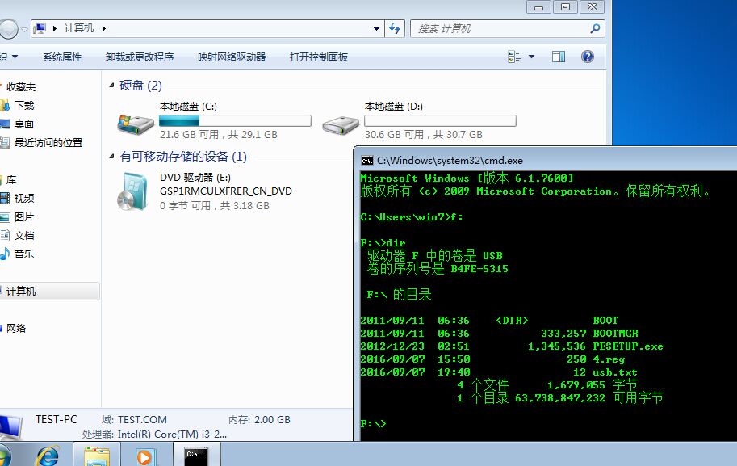Open Windows Explorer taskbar icon
Screen dimensions: 737x466
97,456
